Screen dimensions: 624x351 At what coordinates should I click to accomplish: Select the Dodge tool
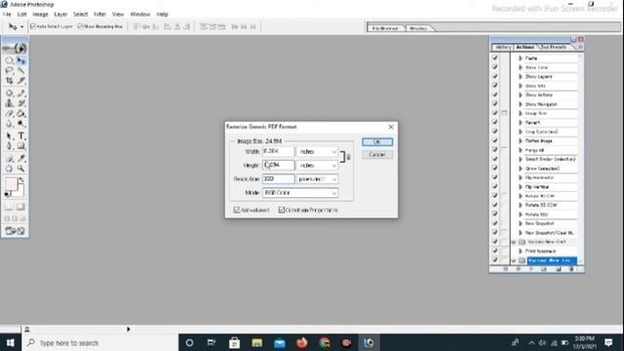click(21, 124)
